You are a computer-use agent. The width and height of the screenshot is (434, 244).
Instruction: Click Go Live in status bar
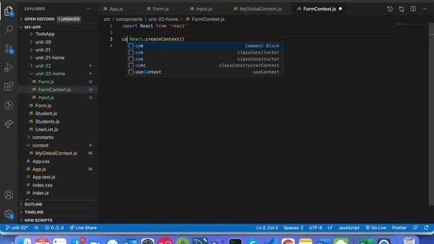(376, 228)
